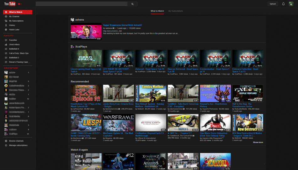The width and height of the screenshot is (298, 170).
Task: Switch to the What to Watch tab
Action: pos(157,11)
